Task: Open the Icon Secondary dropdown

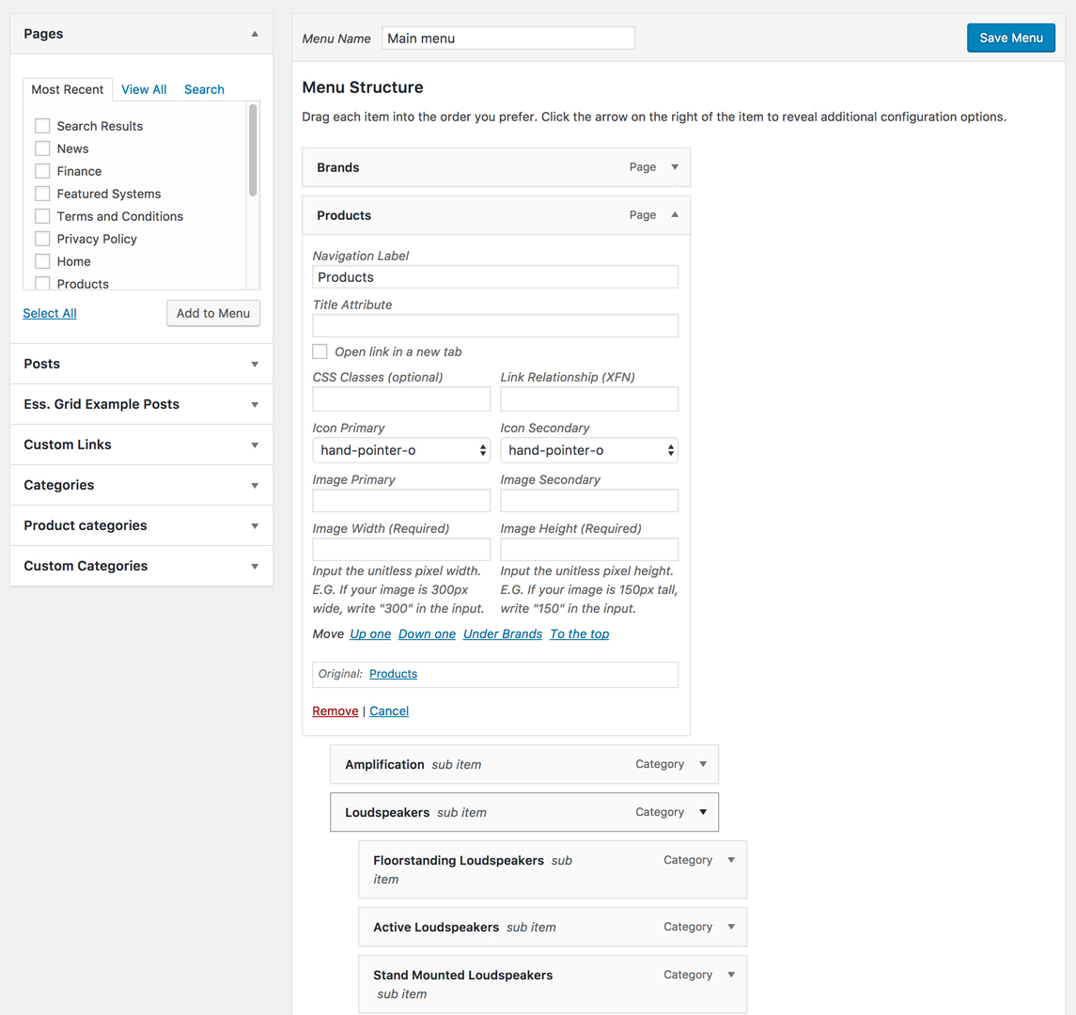Action: (x=589, y=450)
